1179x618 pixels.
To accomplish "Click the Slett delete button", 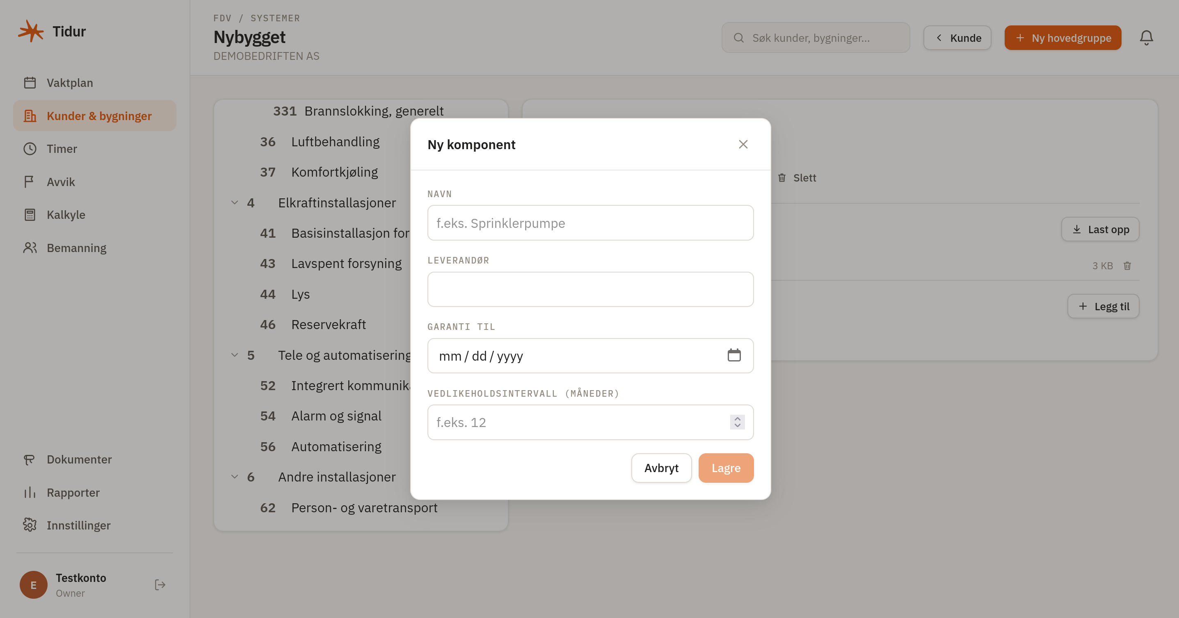I will click(x=797, y=178).
